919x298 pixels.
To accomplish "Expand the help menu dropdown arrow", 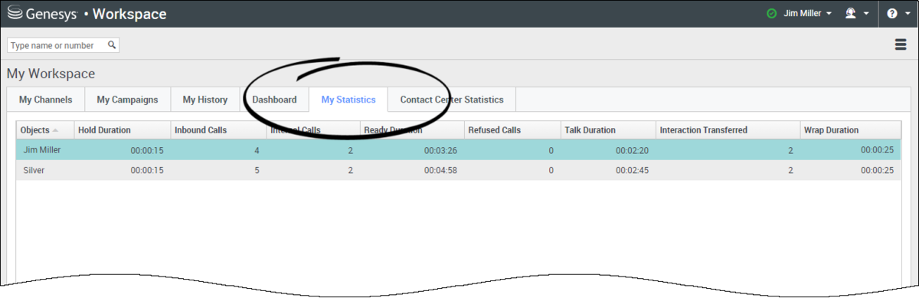I will (908, 14).
